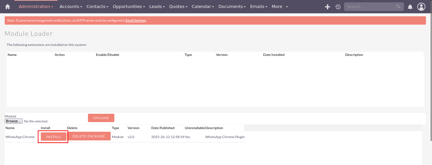Screen dimensions: 432x165
Task: Open the notifications bell
Action: [410, 7]
